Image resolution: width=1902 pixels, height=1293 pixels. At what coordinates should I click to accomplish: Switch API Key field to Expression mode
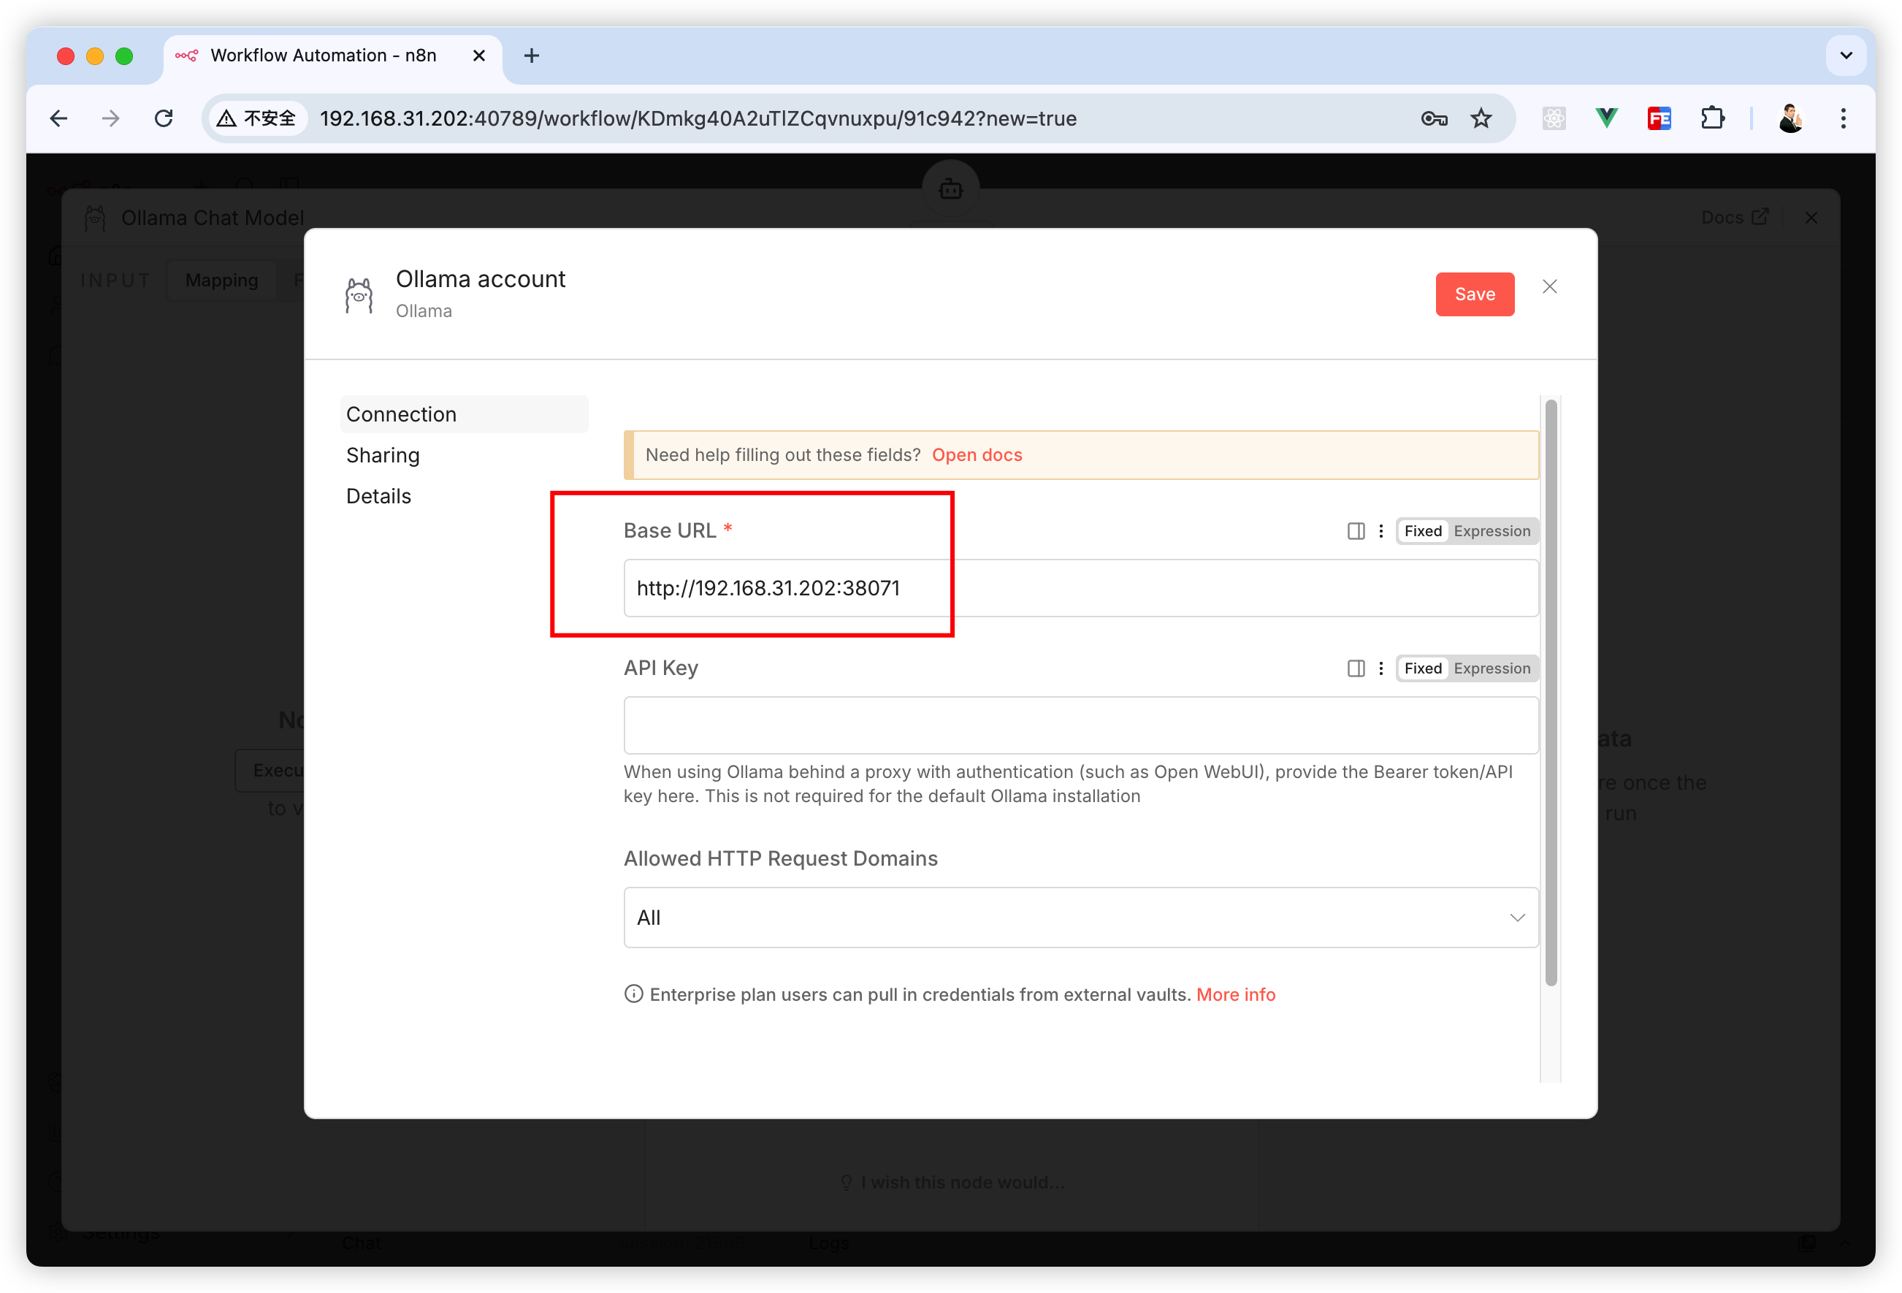tap(1492, 668)
